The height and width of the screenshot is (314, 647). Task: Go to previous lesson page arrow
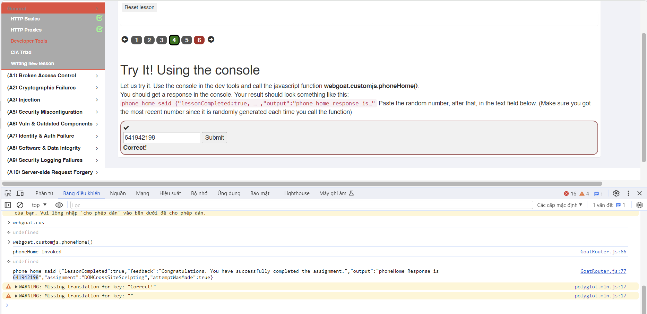[x=125, y=40]
